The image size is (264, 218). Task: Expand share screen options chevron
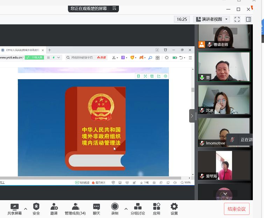point(26,209)
